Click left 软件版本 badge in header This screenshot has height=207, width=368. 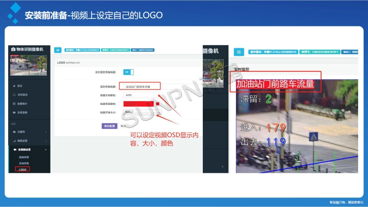[x=83, y=50]
